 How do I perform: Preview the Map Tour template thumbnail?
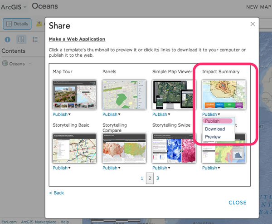pos(74,95)
